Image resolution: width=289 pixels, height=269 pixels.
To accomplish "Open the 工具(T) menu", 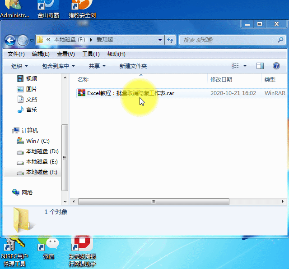I will point(91,54).
